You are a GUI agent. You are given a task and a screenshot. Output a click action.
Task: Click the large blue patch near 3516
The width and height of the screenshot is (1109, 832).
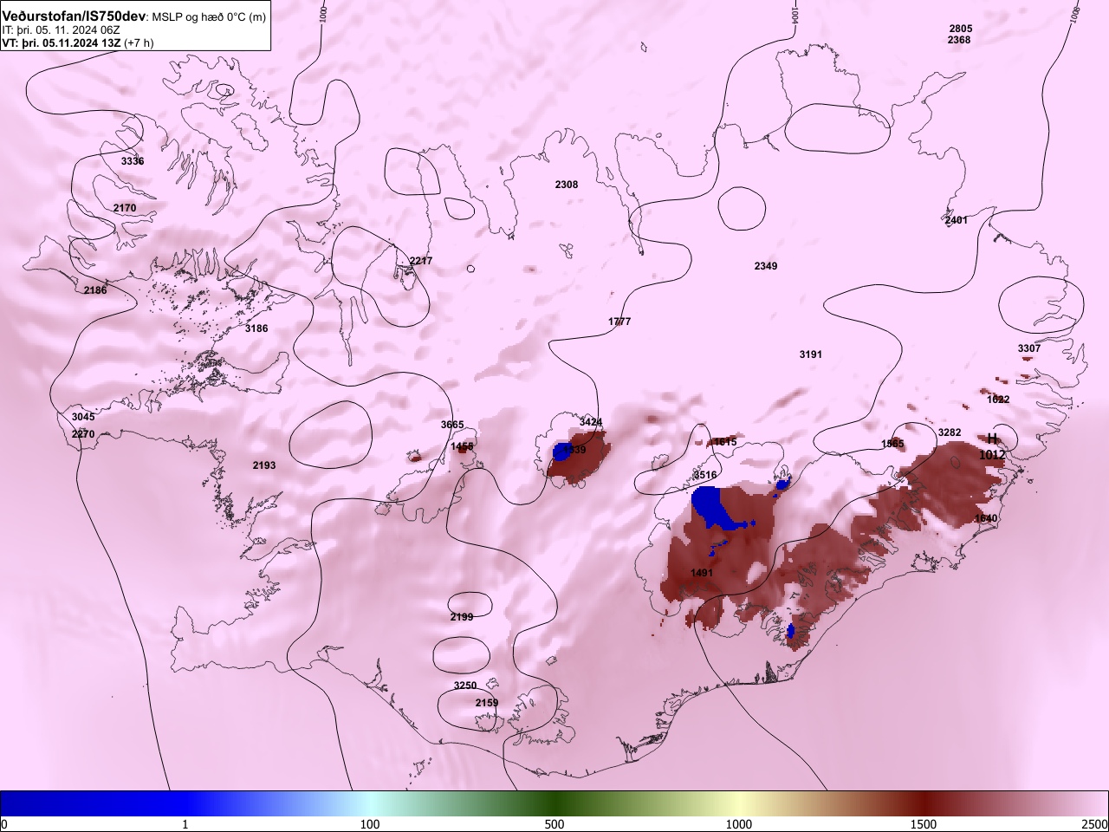[716, 509]
